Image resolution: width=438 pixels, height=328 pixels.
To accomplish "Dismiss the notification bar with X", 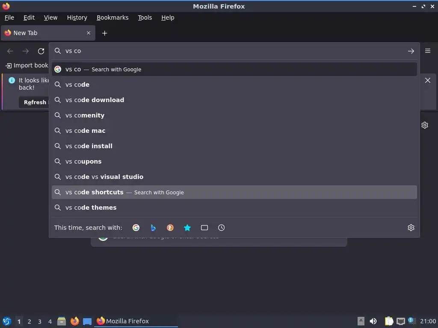I will coord(428,80).
